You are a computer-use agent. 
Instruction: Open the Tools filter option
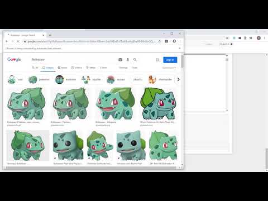[x=135, y=68]
